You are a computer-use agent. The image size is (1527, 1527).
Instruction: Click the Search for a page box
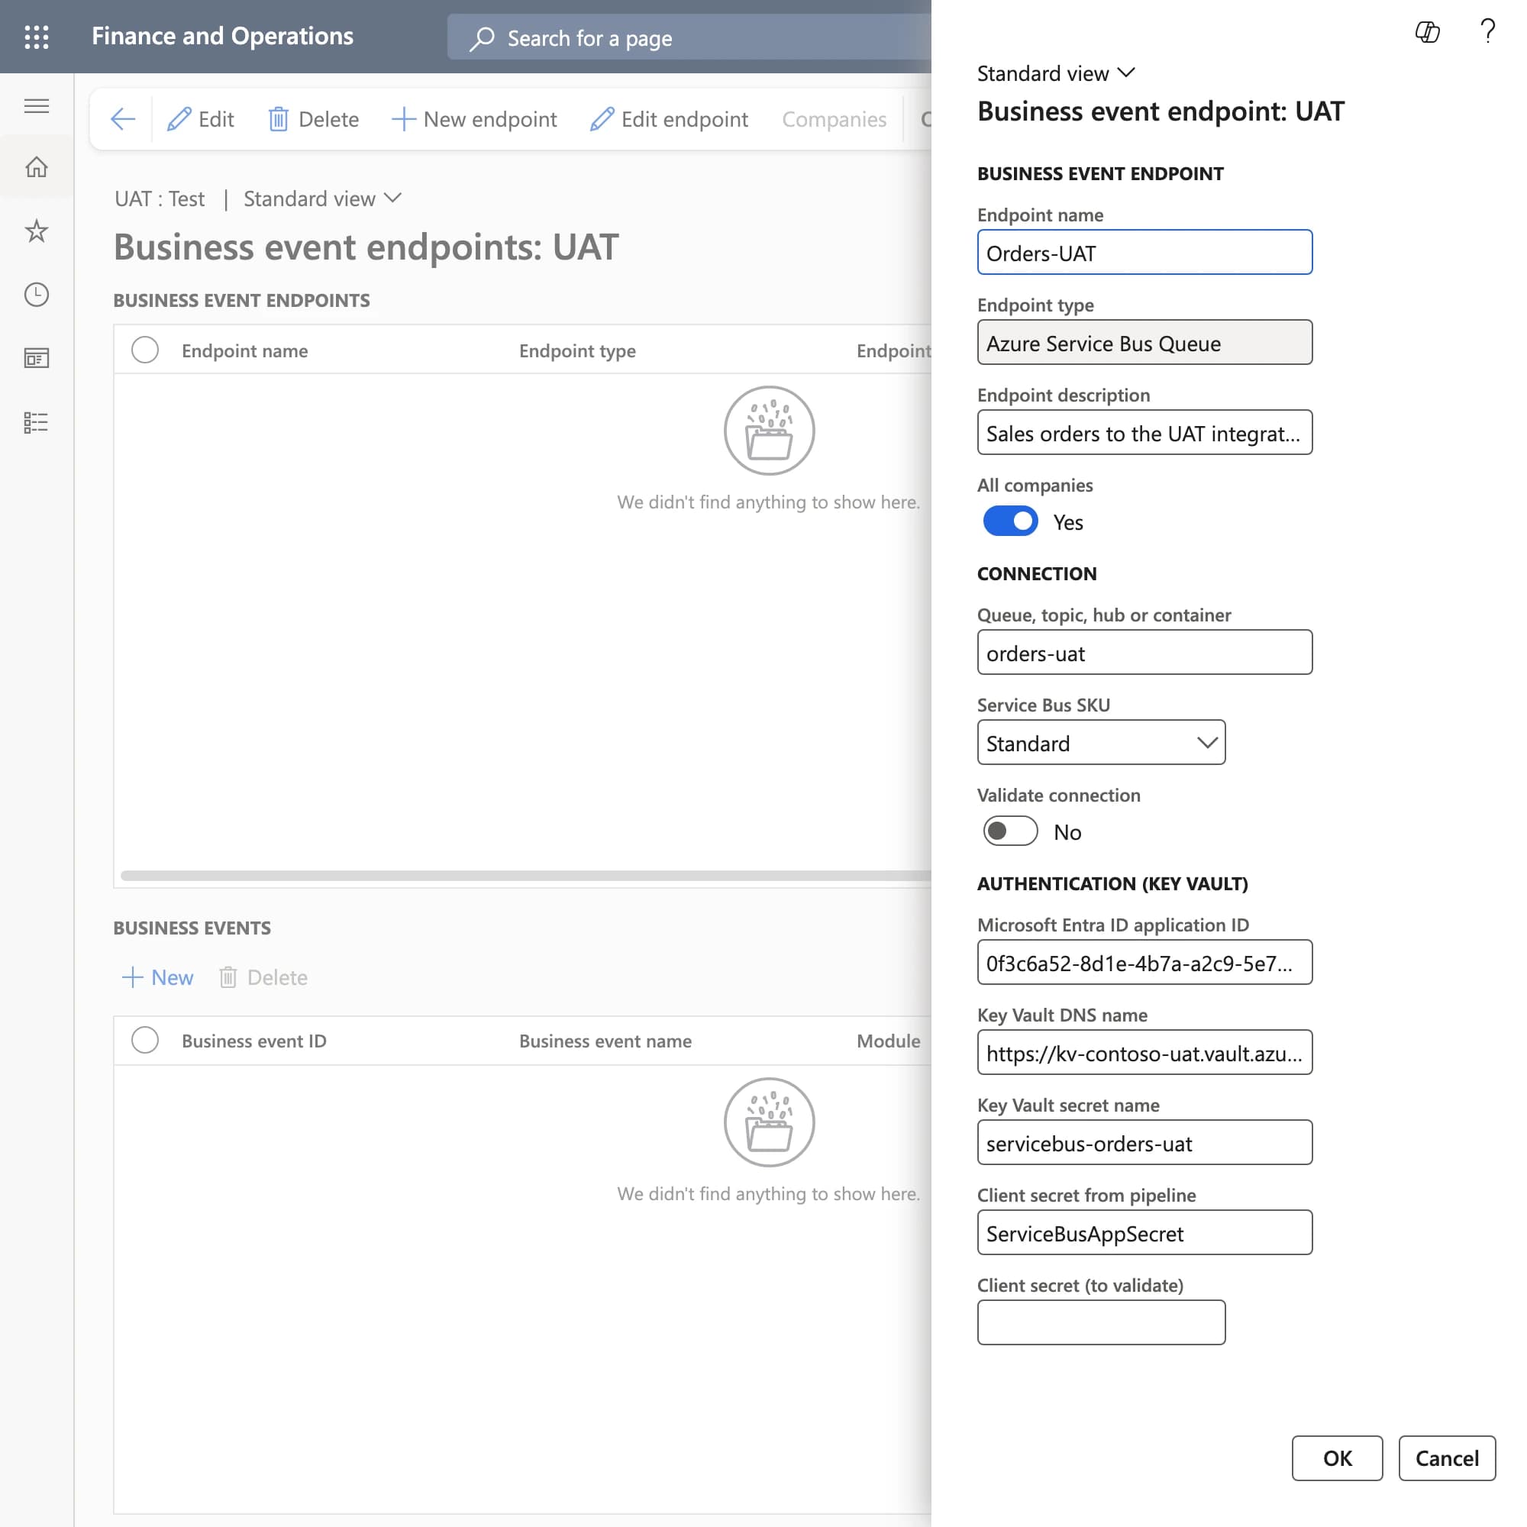689,38
